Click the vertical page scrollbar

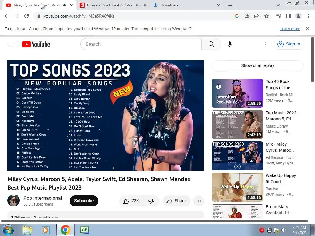point(313,60)
